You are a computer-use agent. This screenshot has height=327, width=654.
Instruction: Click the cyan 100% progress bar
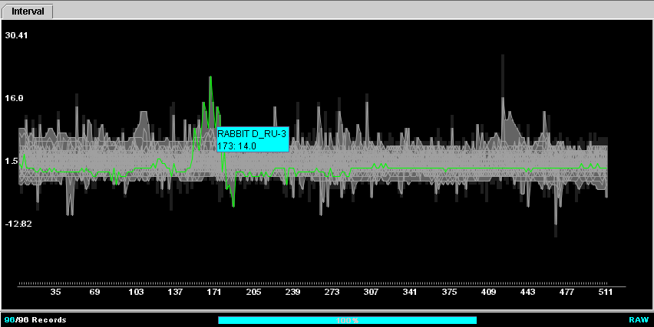pos(347,320)
